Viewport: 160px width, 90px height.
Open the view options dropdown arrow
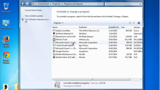click(x=134, y=23)
